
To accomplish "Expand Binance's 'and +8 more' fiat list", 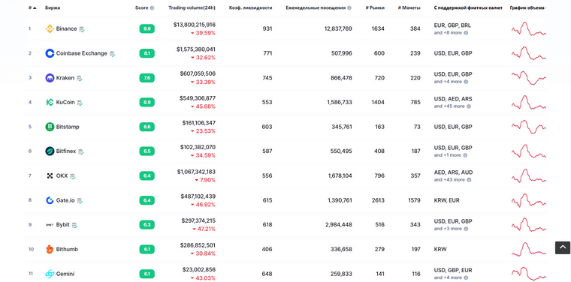I will pos(451,33).
